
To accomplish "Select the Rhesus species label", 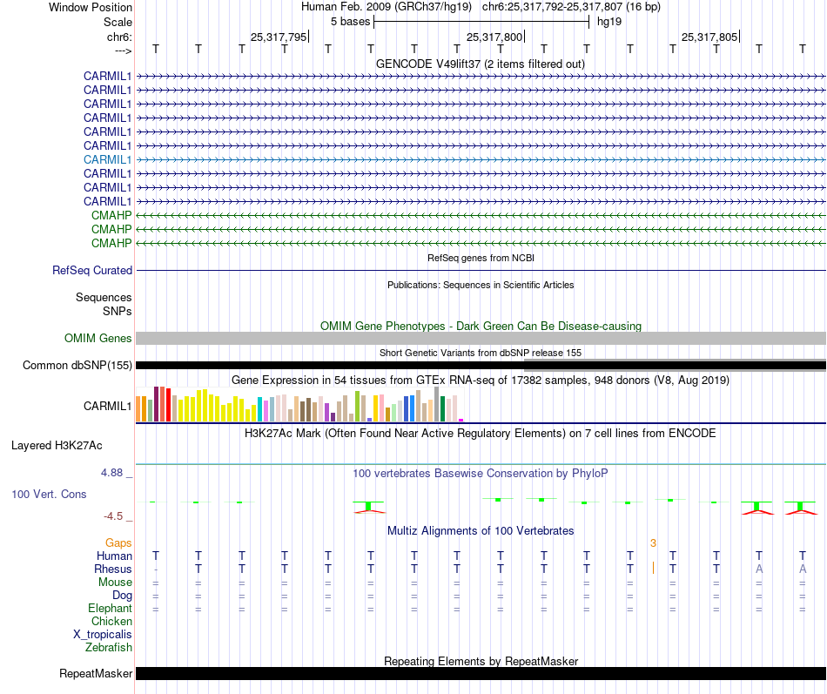I will tap(113, 569).
